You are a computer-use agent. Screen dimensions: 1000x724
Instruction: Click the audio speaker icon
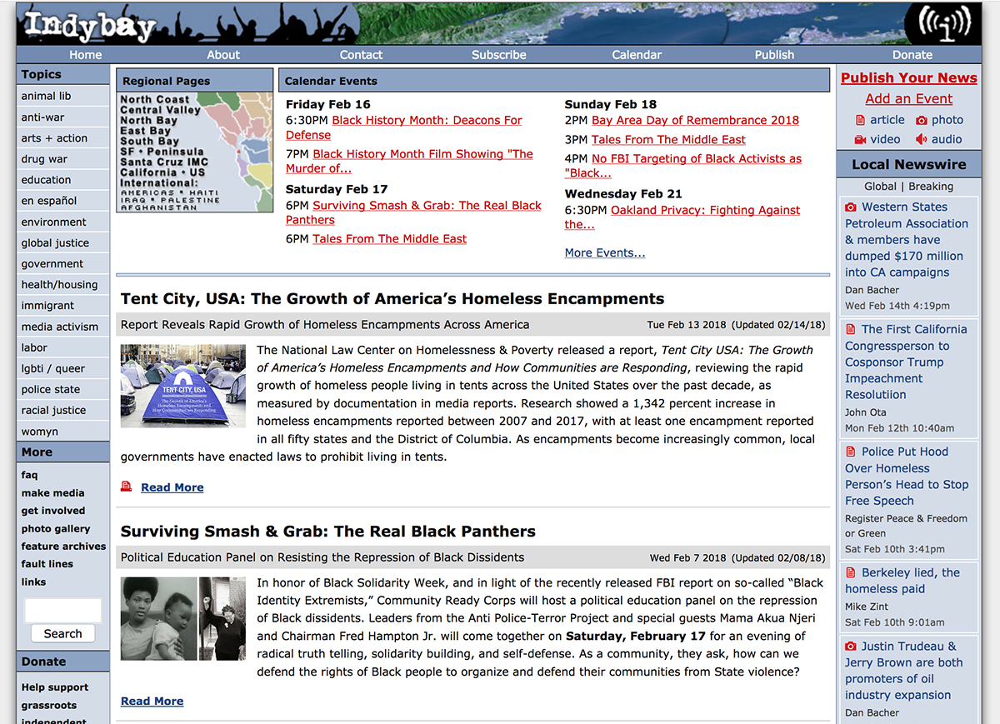(x=921, y=140)
